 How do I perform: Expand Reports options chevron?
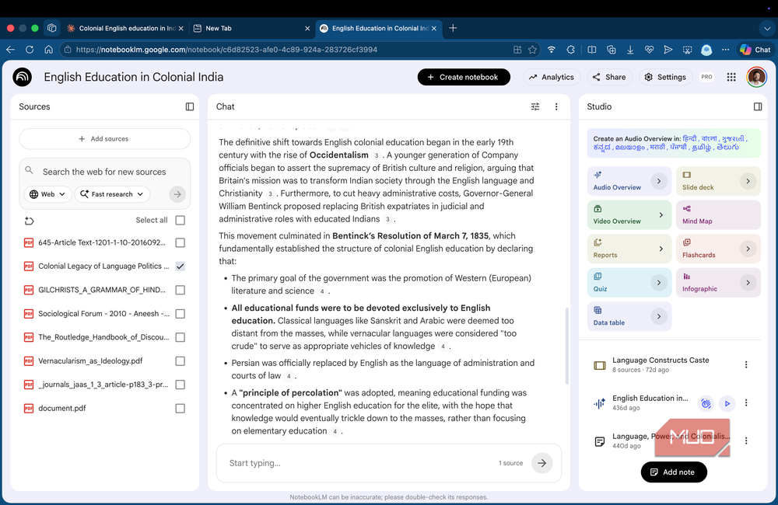[661, 249]
